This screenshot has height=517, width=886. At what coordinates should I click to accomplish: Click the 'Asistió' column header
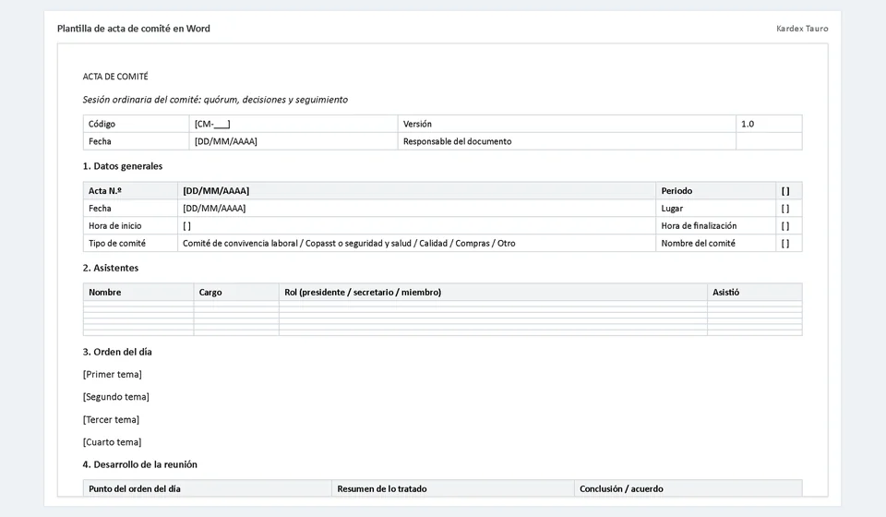(x=754, y=292)
